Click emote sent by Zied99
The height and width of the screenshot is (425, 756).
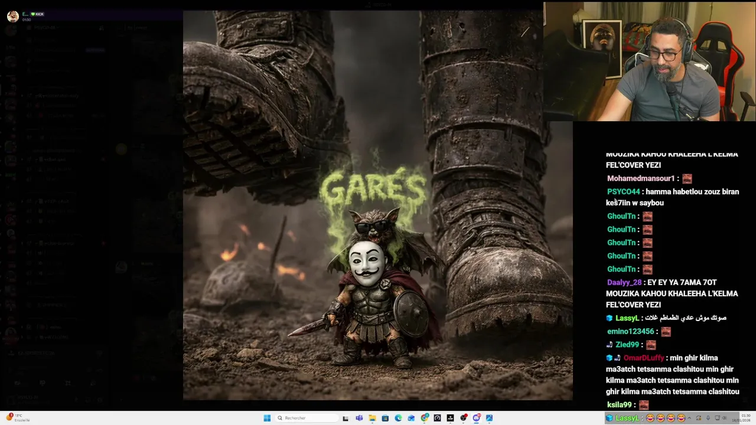[651, 345]
